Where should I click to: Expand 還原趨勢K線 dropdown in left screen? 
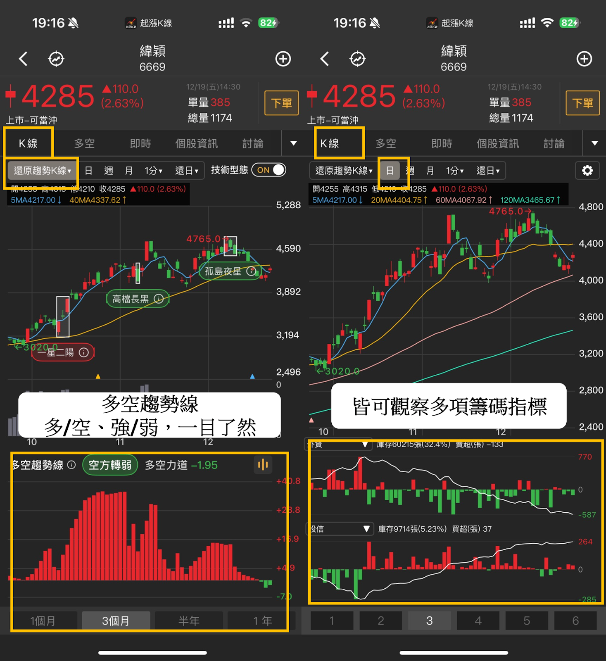tap(42, 171)
